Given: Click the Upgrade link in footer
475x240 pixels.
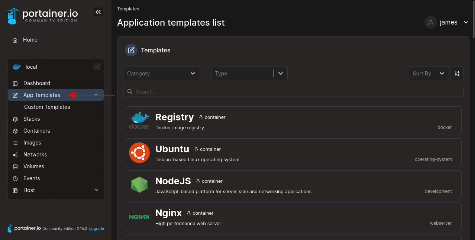Looking at the screenshot, I should pyautogui.click(x=96, y=228).
